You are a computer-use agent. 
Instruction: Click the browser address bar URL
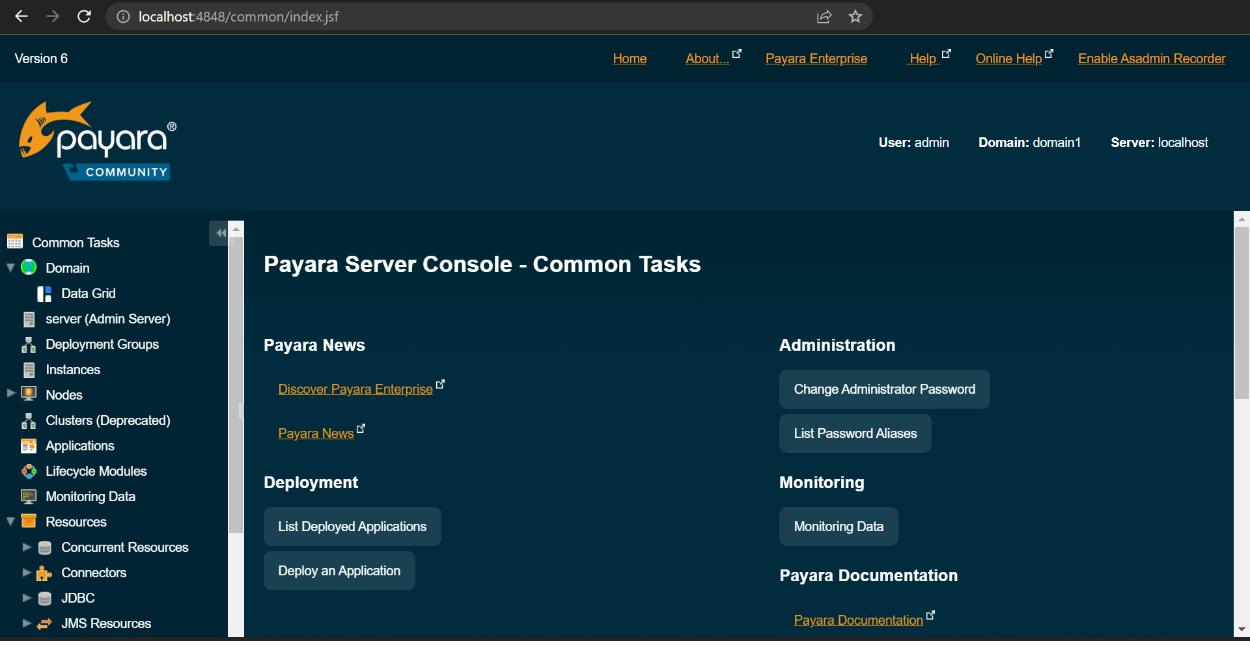pos(238,16)
